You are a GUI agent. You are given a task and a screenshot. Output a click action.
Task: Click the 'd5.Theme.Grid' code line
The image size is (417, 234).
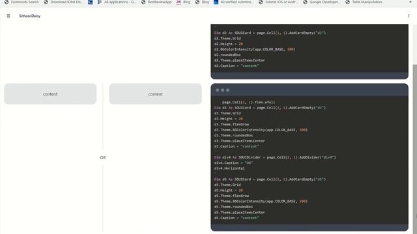227,185
